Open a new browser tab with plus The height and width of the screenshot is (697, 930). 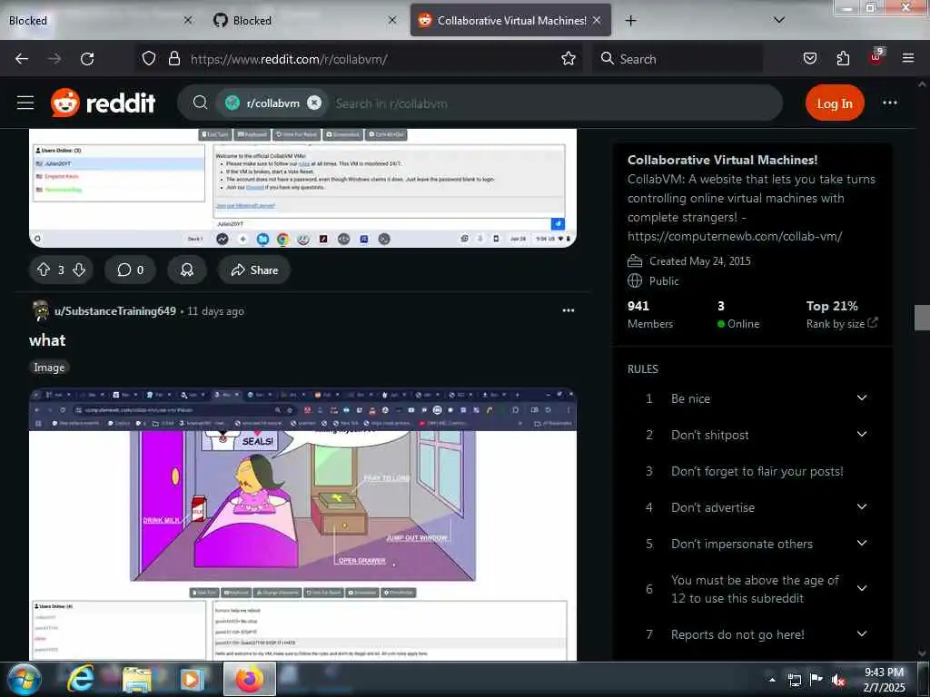pos(630,21)
